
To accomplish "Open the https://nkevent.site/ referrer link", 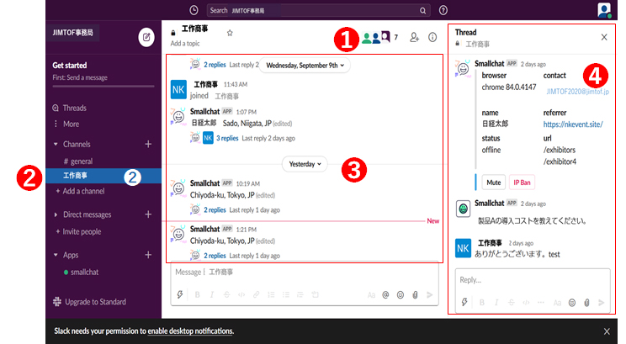I will point(573,124).
